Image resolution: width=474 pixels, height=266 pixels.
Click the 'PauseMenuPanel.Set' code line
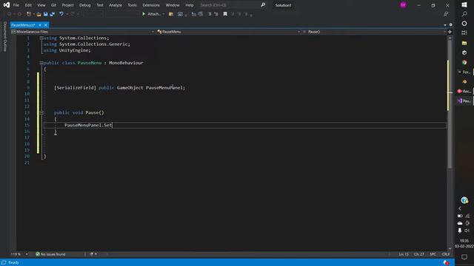click(88, 125)
